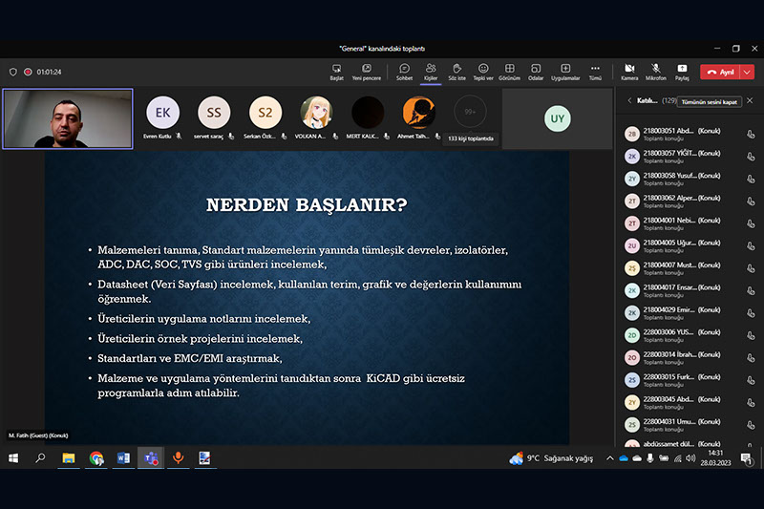Click the Yeni pencere pop-out icon
Screen dimensions: 764x509
tap(365, 70)
